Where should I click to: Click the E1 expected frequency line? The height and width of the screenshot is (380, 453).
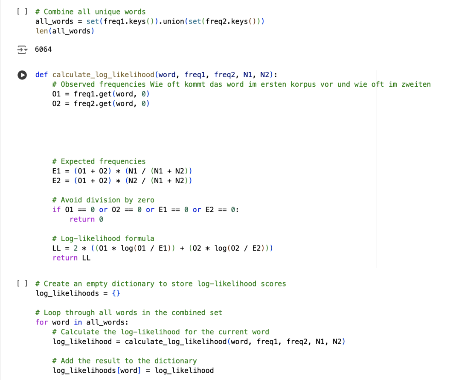pyautogui.click(x=122, y=171)
